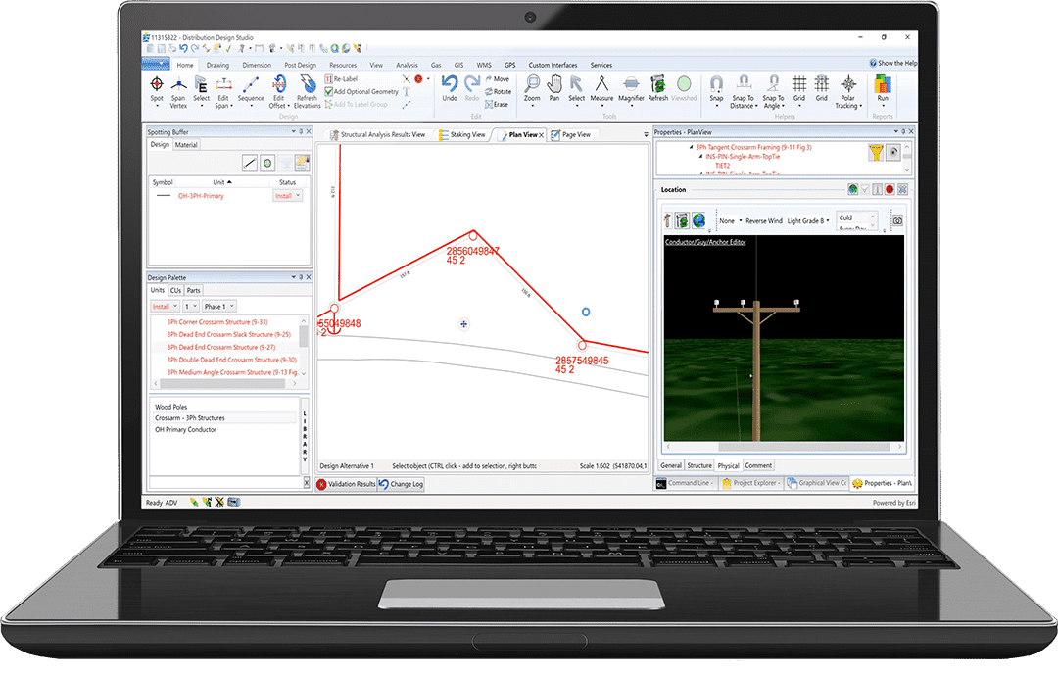
Task: Click the Move tool
Action: tap(498, 79)
